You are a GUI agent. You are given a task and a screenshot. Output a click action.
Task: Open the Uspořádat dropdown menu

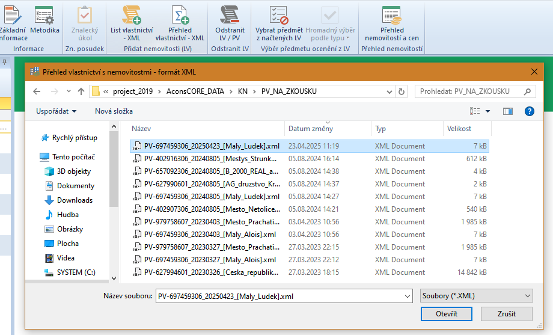pos(56,111)
